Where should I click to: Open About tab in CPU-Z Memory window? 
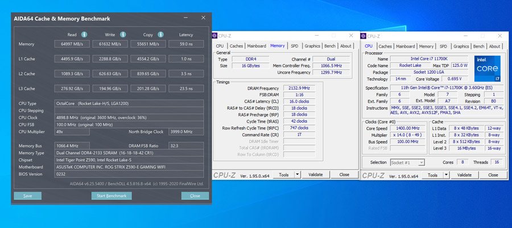[346, 46]
